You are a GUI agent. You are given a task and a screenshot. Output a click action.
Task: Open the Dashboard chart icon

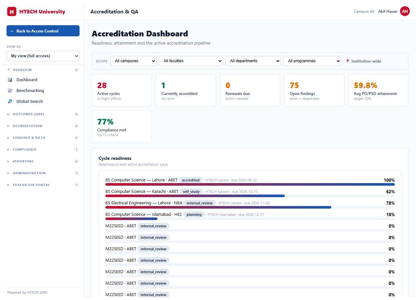[10, 80]
